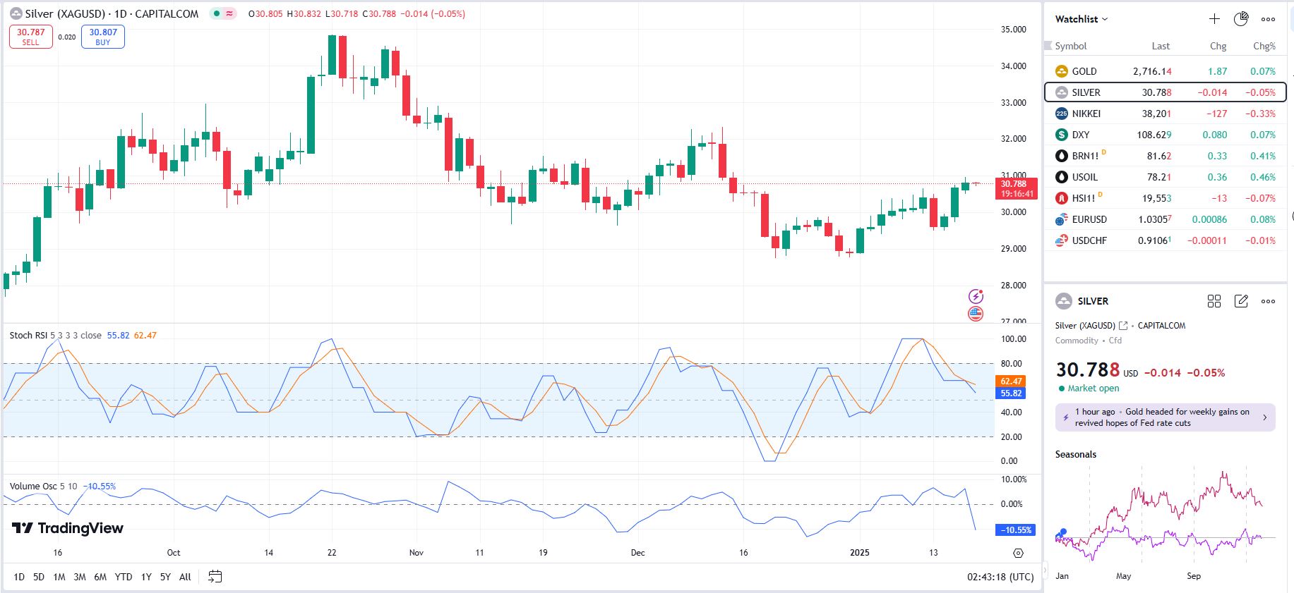Toggle the green market status dot in header
Image resolution: width=1294 pixels, height=593 pixels.
217,13
